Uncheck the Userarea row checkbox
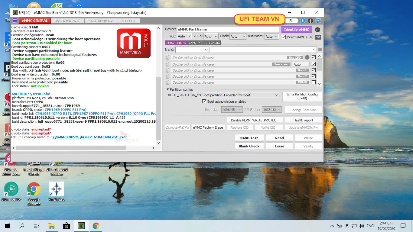Image resolution: width=413 pixels, height=232 pixels. (314, 64)
